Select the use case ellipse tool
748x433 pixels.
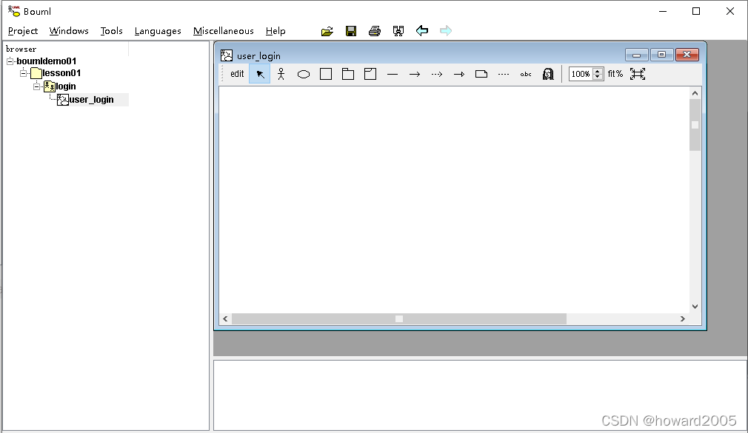click(x=304, y=74)
